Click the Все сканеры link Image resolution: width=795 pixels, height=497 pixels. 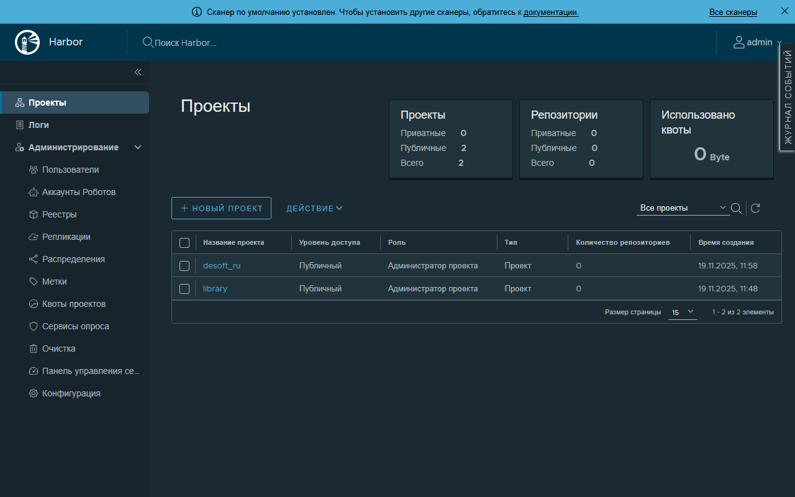(x=733, y=12)
